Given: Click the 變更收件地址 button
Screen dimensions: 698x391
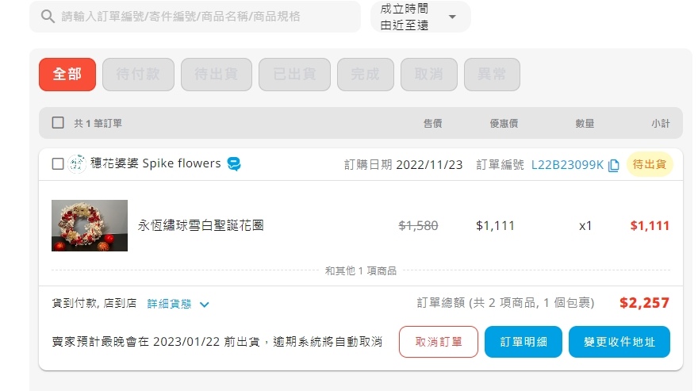Looking at the screenshot, I should pos(619,342).
